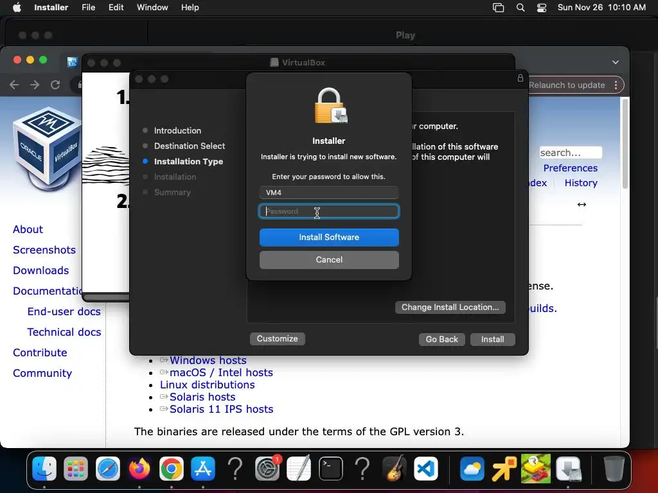
Task: Click Change Install Location button
Action: (450, 307)
